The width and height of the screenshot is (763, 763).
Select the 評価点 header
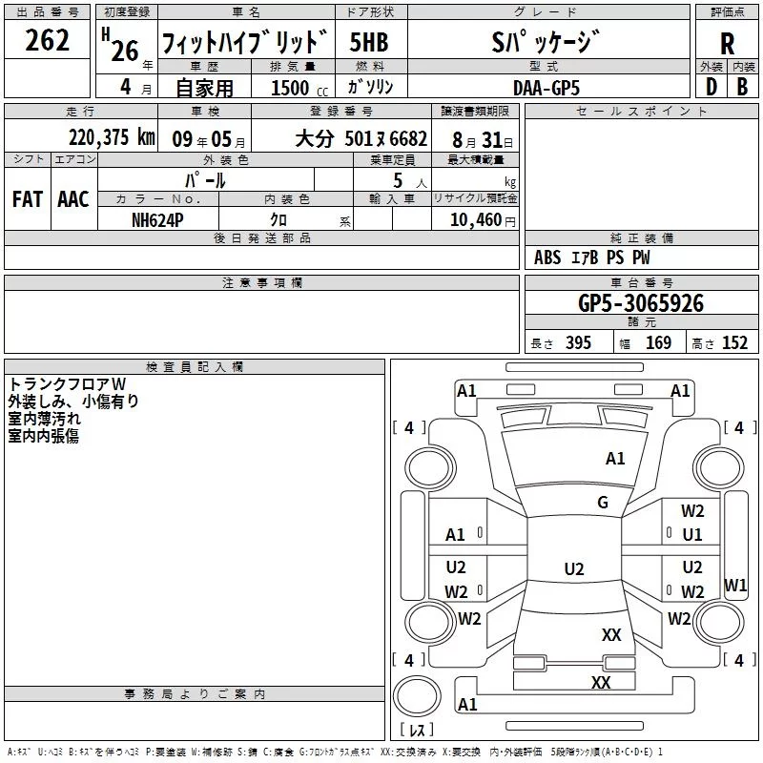[727, 12]
